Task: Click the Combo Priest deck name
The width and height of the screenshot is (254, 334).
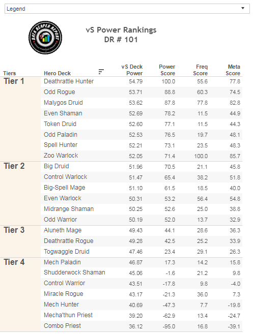Action: [x=62, y=326]
